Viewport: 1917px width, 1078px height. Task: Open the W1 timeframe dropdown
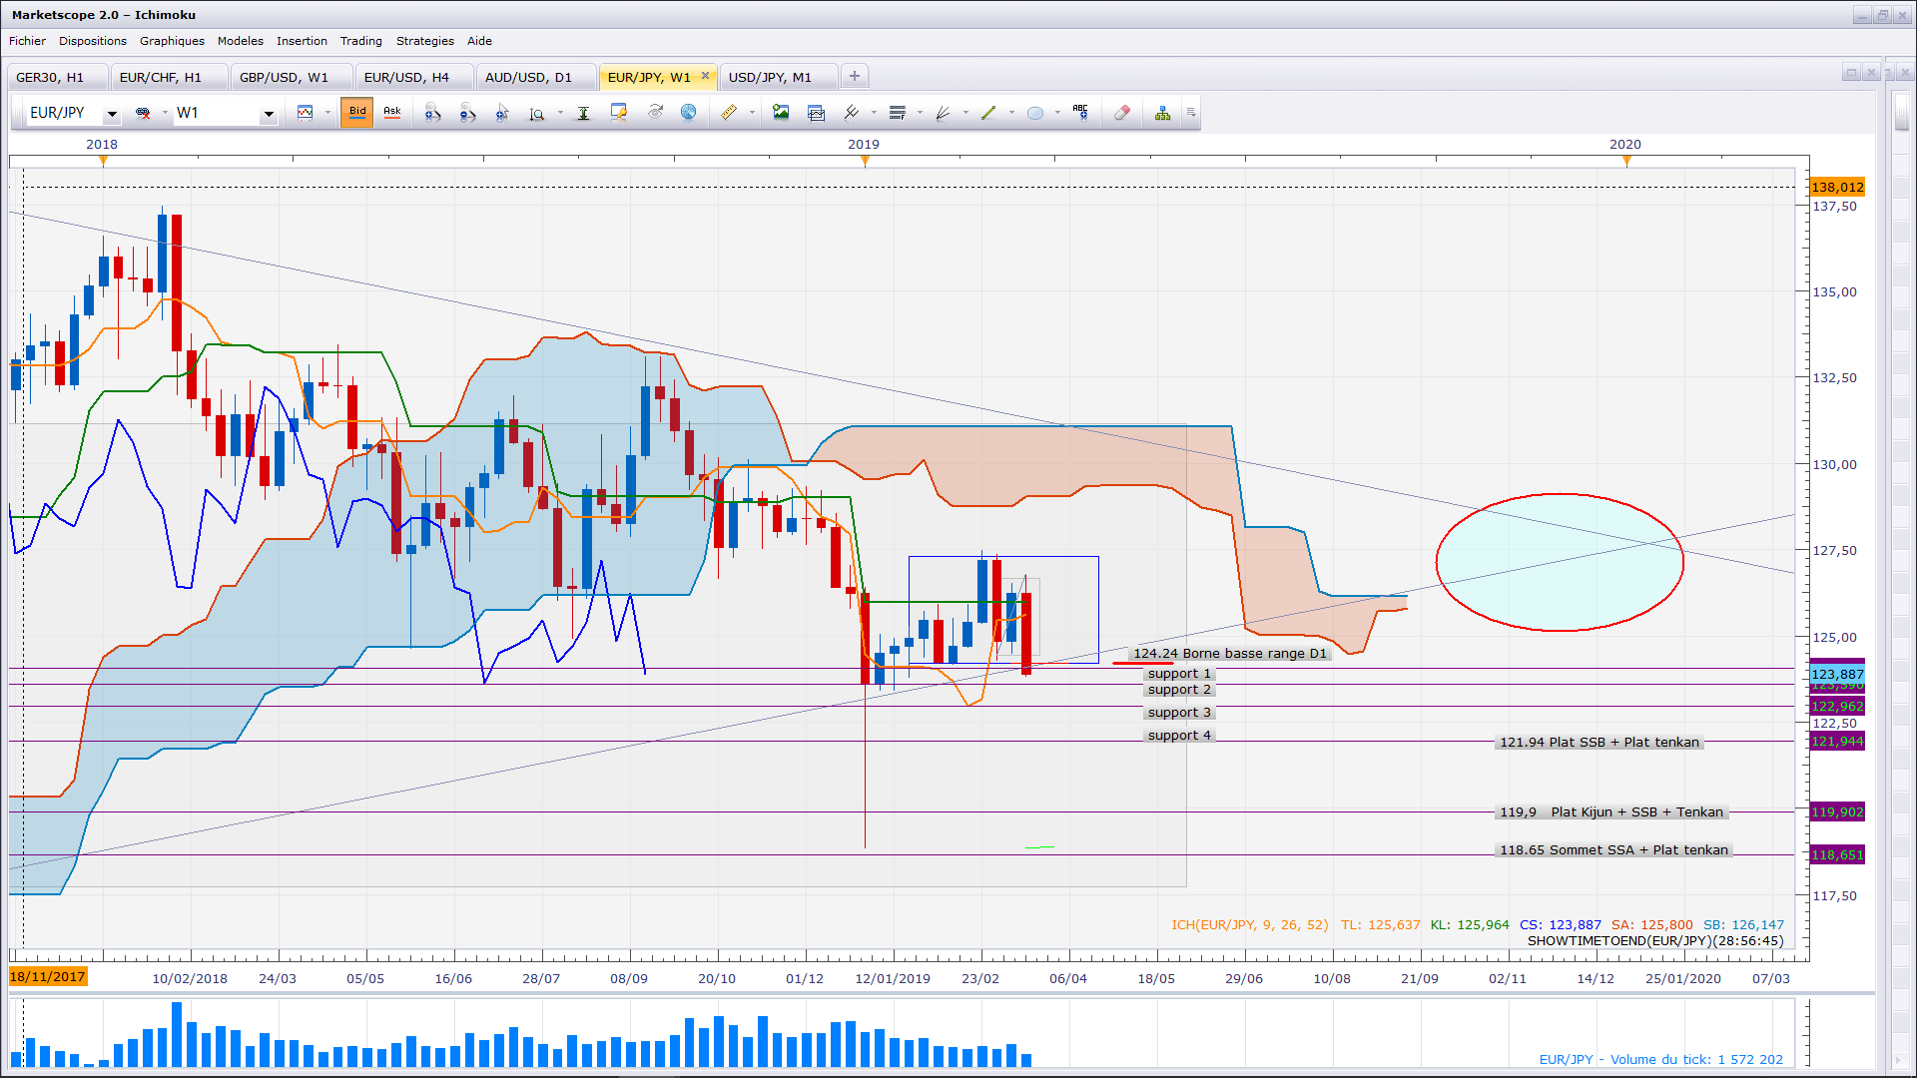268,114
